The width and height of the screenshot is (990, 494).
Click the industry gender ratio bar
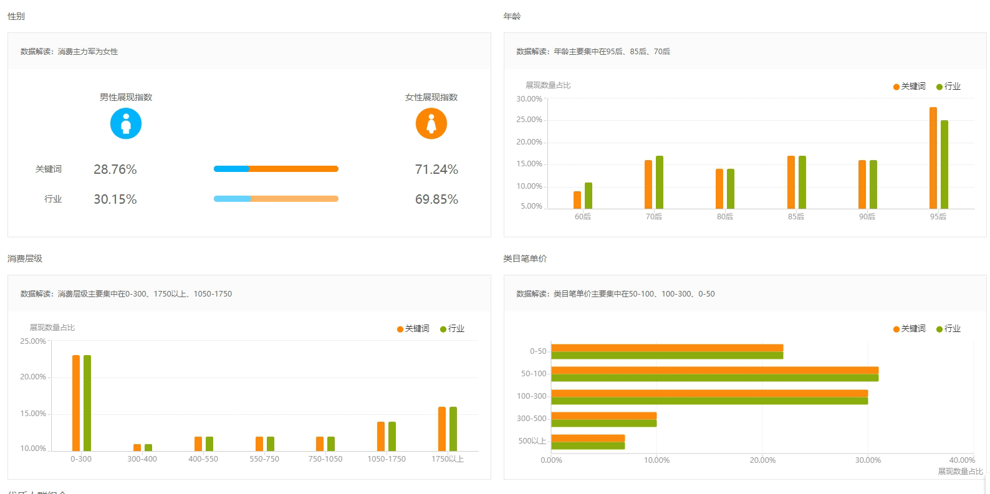[276, 199]
